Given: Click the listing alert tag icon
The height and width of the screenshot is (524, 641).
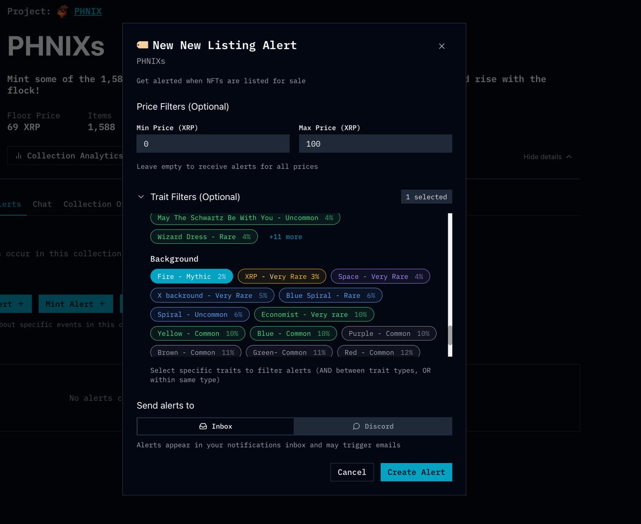Looking at the screenshot, I should pos(143,45).
